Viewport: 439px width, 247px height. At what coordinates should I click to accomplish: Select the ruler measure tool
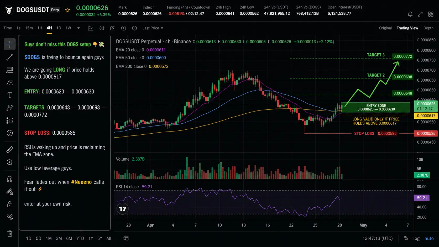pos(10,150)
